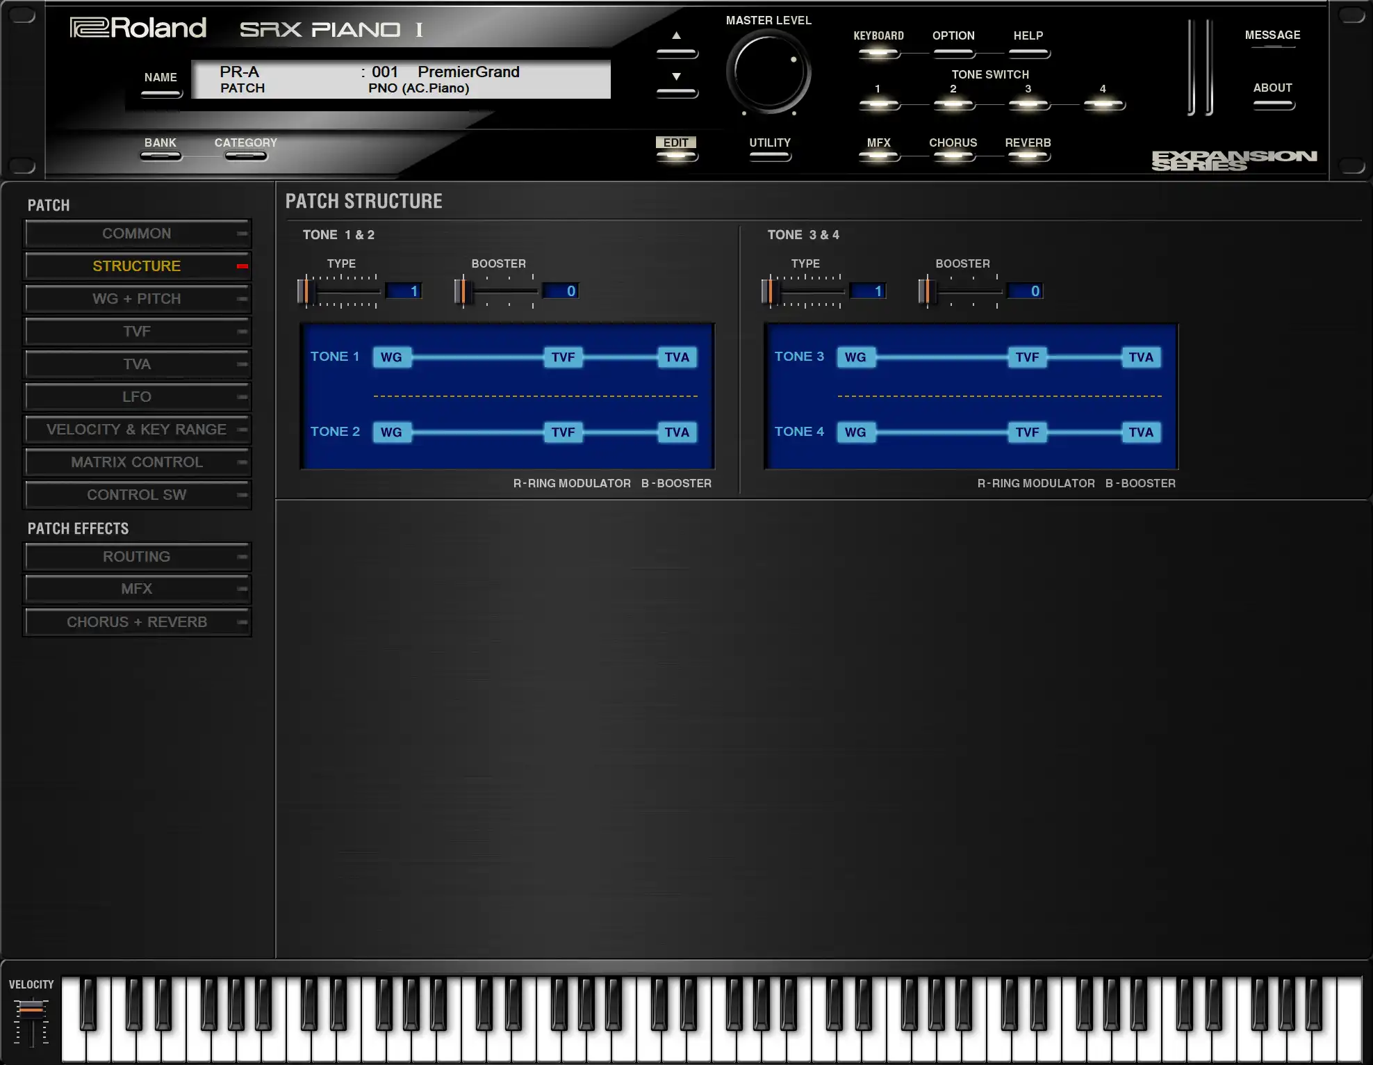
Task: Toggle Tone Switch 4
Action: 1103,104
